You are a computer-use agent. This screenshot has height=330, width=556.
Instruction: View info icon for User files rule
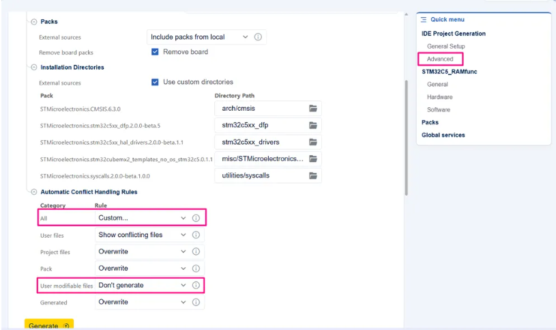(x=196, y=235)
